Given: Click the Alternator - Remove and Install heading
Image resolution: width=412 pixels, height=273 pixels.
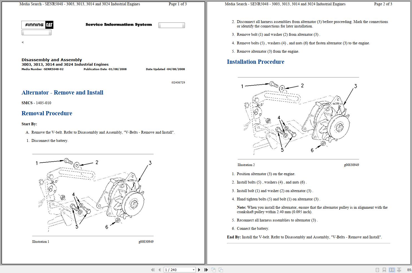Looking at the screenshot, I should coord(62,92).
